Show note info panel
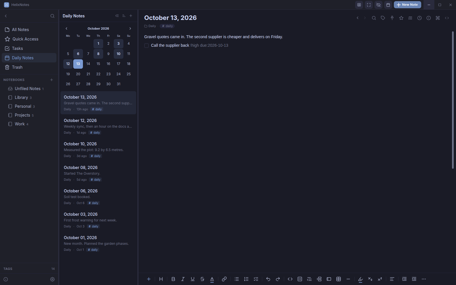 pos(429,18)
